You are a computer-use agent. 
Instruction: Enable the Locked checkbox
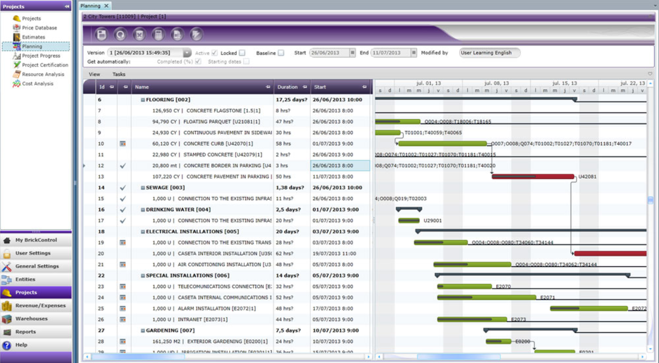pos(242,53)
